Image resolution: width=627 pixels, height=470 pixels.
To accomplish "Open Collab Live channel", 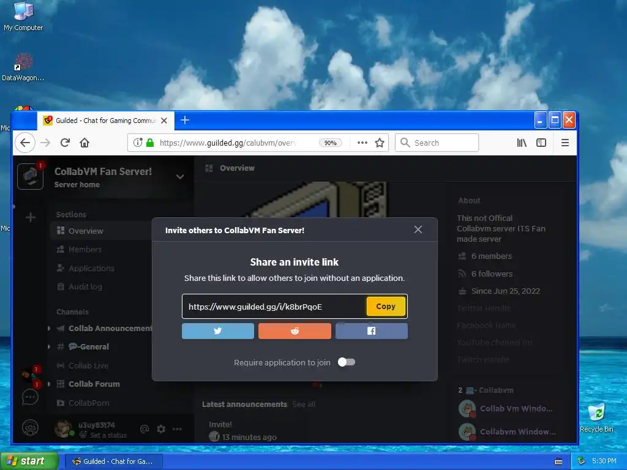I will [x=88, y=365].
